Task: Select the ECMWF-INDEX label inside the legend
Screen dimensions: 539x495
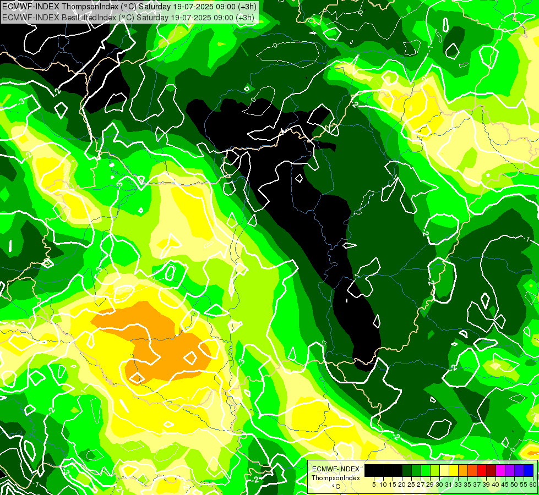Action: tap(335, 469)
